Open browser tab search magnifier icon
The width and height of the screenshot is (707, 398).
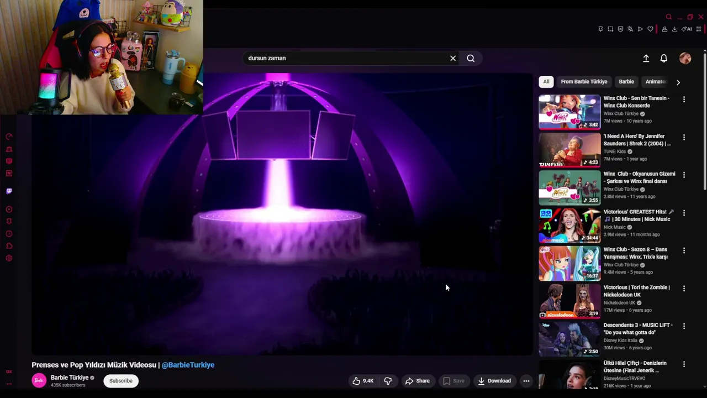click(x=669, y=17)
